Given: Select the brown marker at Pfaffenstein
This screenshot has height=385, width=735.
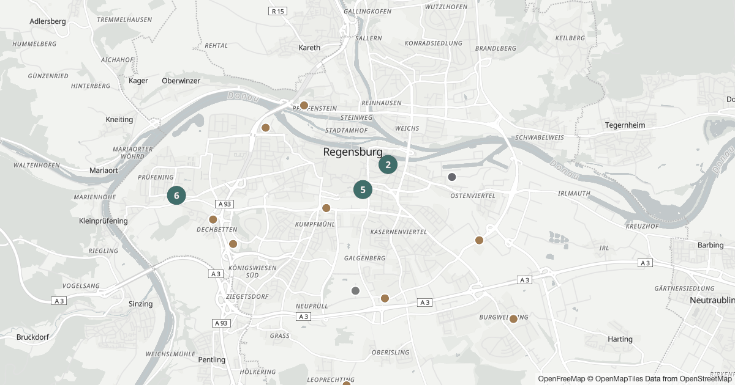Looking at the screenshot, I should click(304, 105).
